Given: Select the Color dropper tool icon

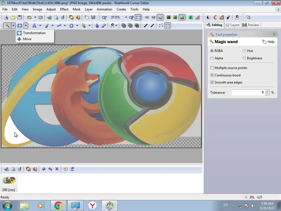Looking at the screenshot, I should click(104, 26).
